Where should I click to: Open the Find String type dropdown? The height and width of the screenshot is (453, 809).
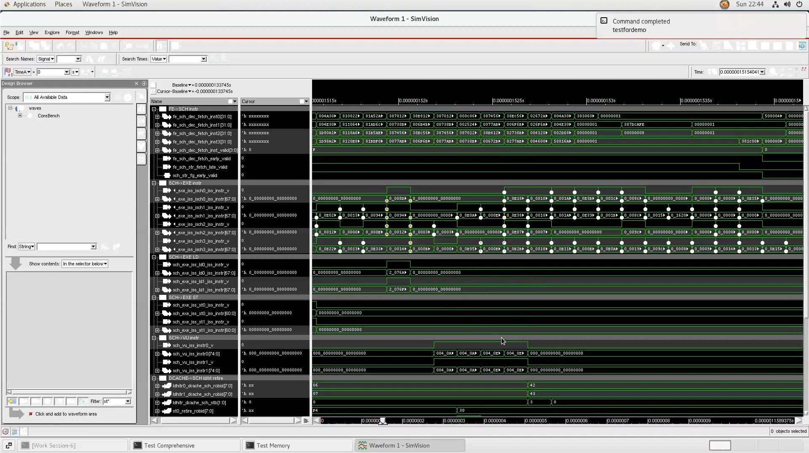[x=27, y=246]
